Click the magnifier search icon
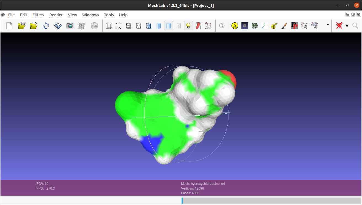This screenshot has height=205, width=362. click(x=355, y=26)
